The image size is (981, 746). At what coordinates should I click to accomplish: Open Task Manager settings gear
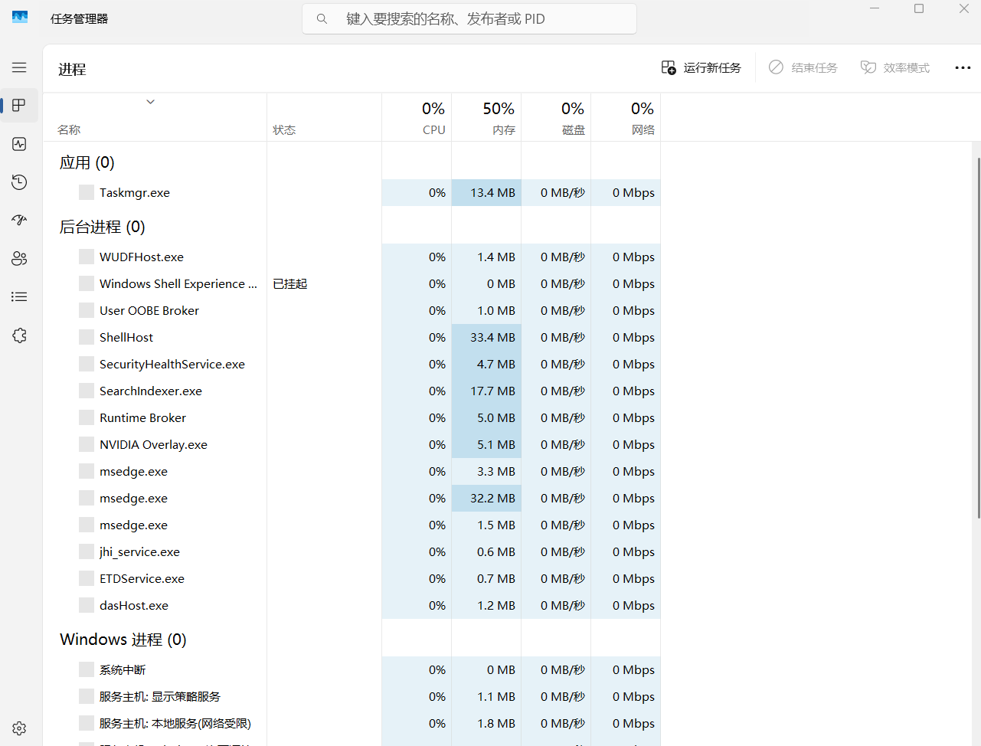(19, 728)
